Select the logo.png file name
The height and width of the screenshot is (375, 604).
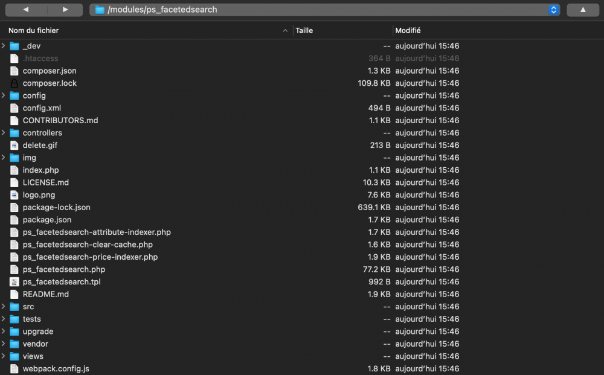pyautogui.click(x=39, y=195)
